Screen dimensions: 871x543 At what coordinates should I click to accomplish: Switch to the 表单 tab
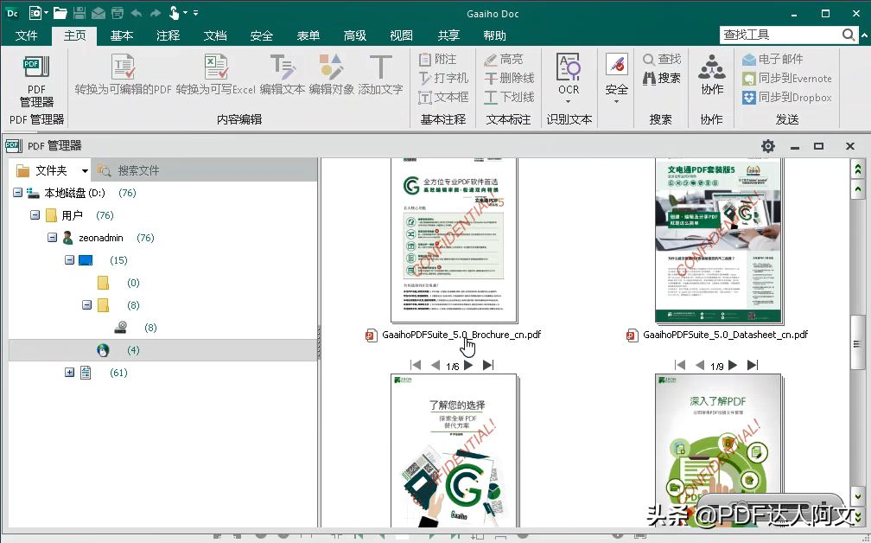pos(308,35)
